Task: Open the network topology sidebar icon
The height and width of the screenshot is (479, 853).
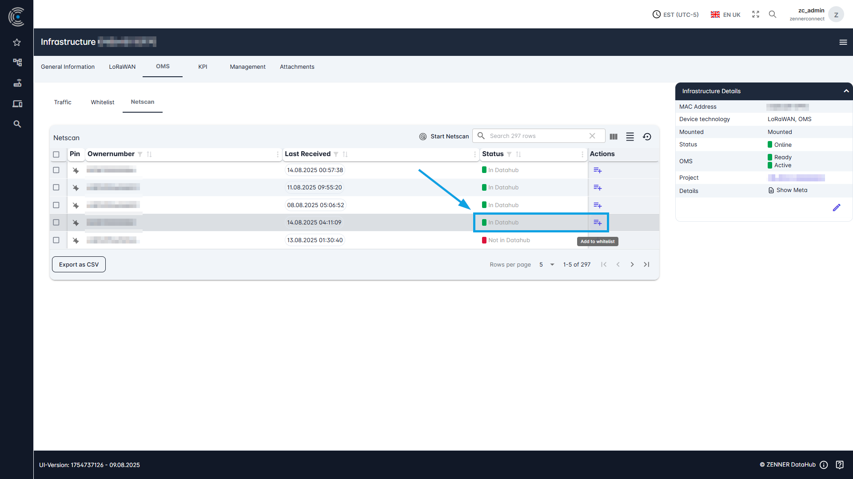Action: pyautogui.click(x=16, y=63)
